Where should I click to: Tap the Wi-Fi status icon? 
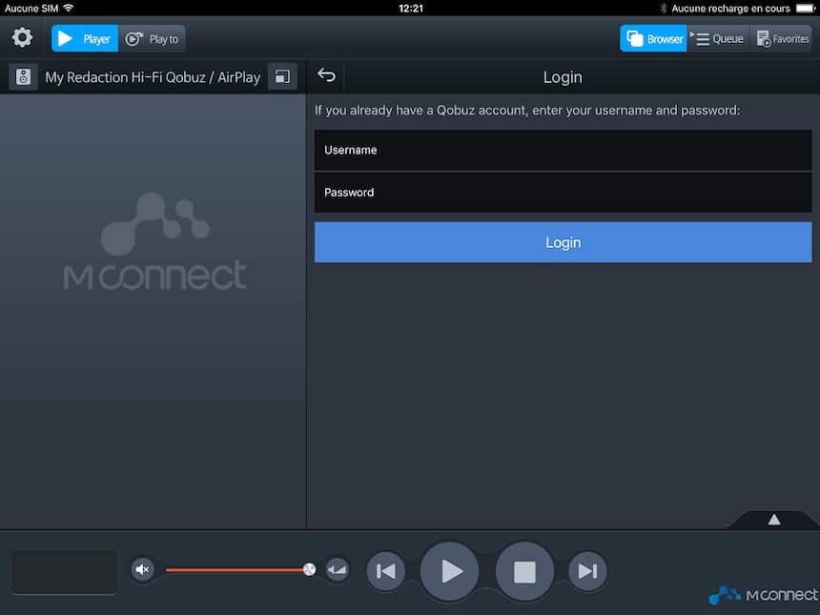[68, 8]
